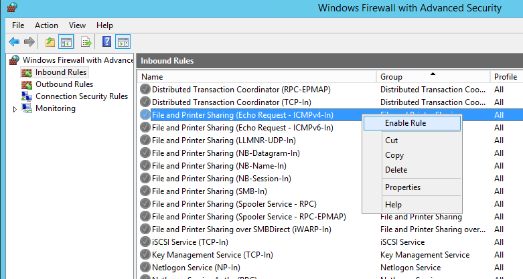This screenshot has height=279, width=523.
Task: Select File and Printer Sharing (Echo Request - ICMPv4-In)
Action: point(242,114)
